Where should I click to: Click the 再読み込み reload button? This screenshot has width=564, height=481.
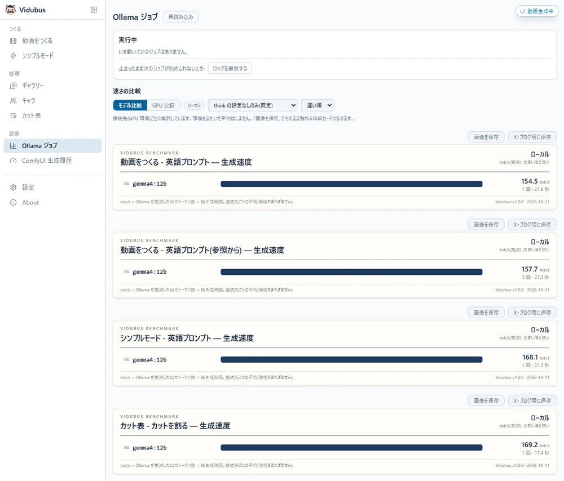pos(181,17)
